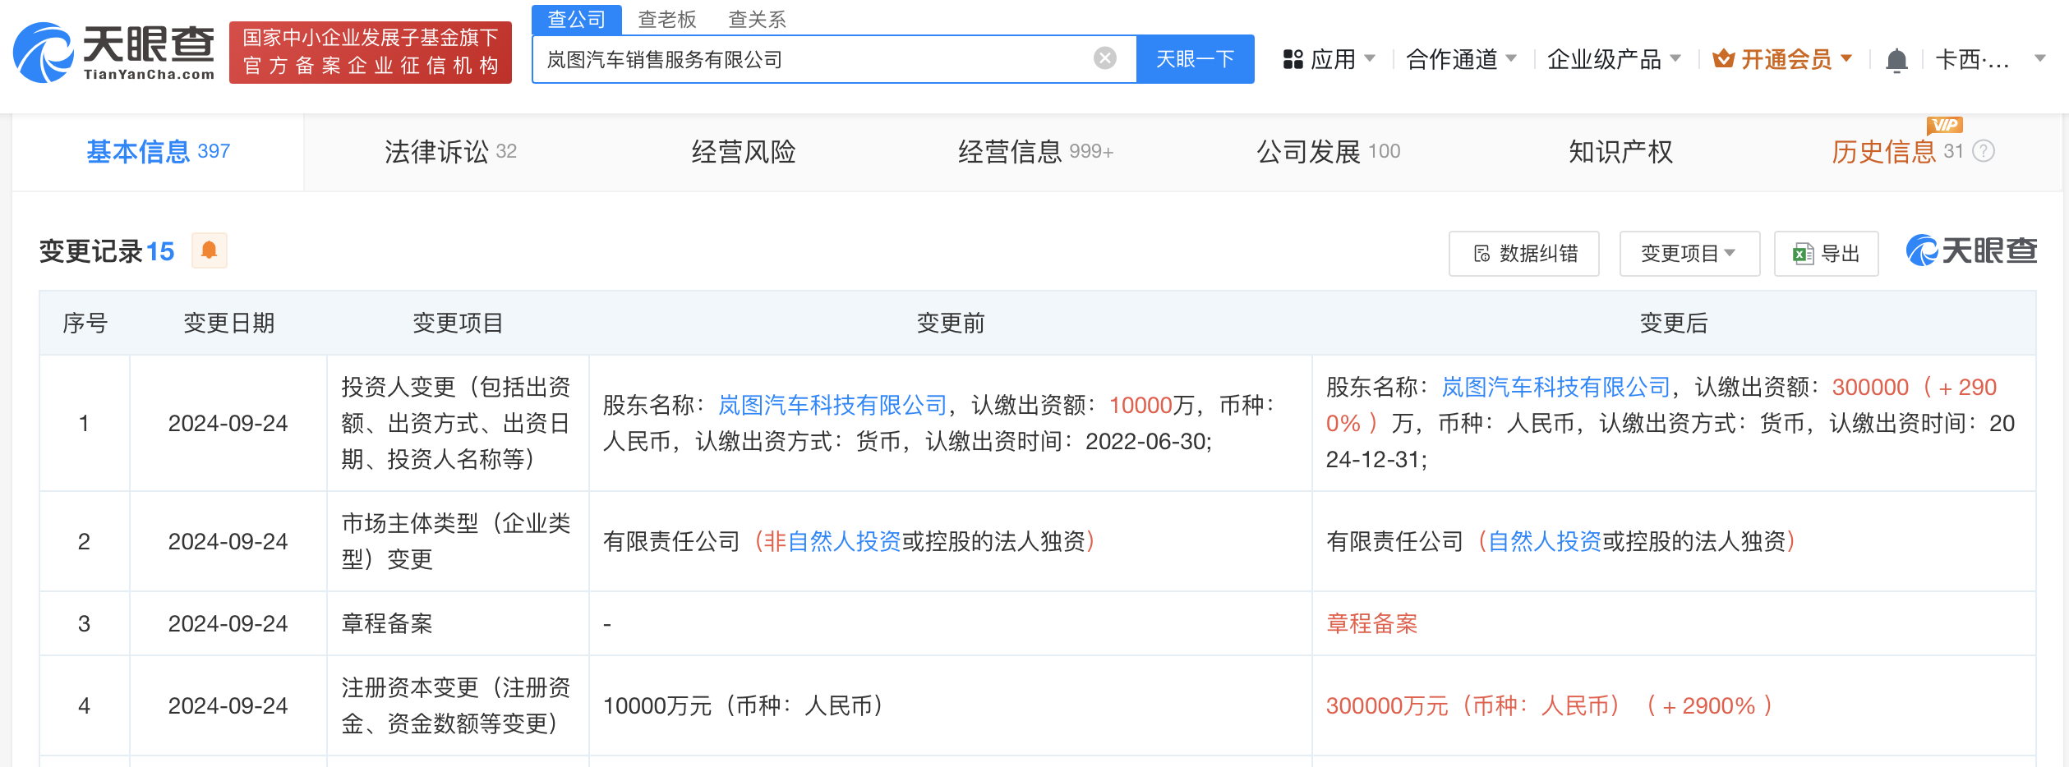The image size is (2069, 767).
Task: Click 自然人投资 link in row 2 变更后
Action: [x=1545, y=541]
